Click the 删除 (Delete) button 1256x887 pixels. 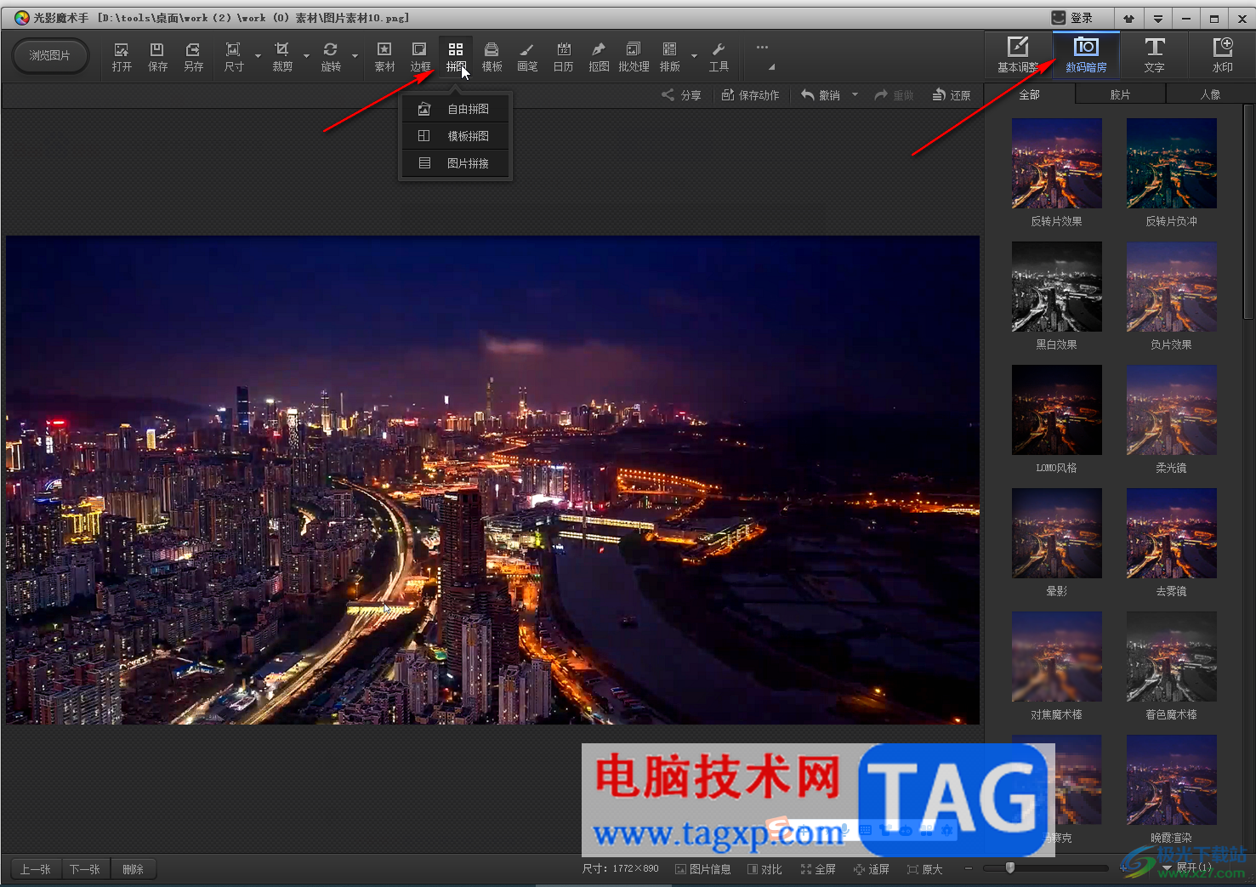tap(133, 869)
